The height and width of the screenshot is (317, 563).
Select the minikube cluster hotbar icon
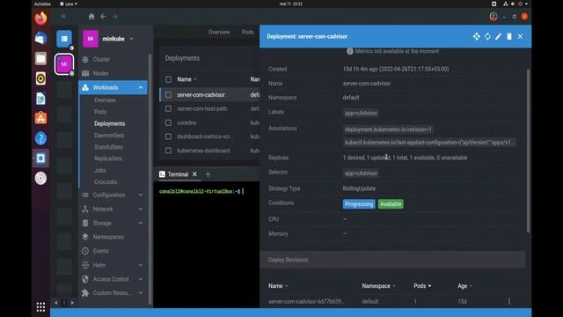click(x=64, y=64)
